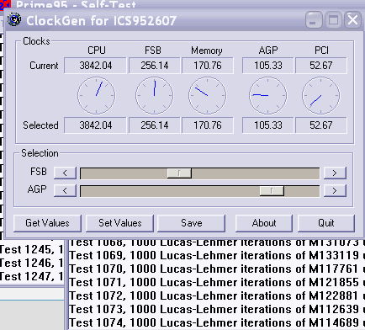Click the AGP slider thumb
This screenshot has height=330, width=365.
pyautogui.click(x=272, y=191)
